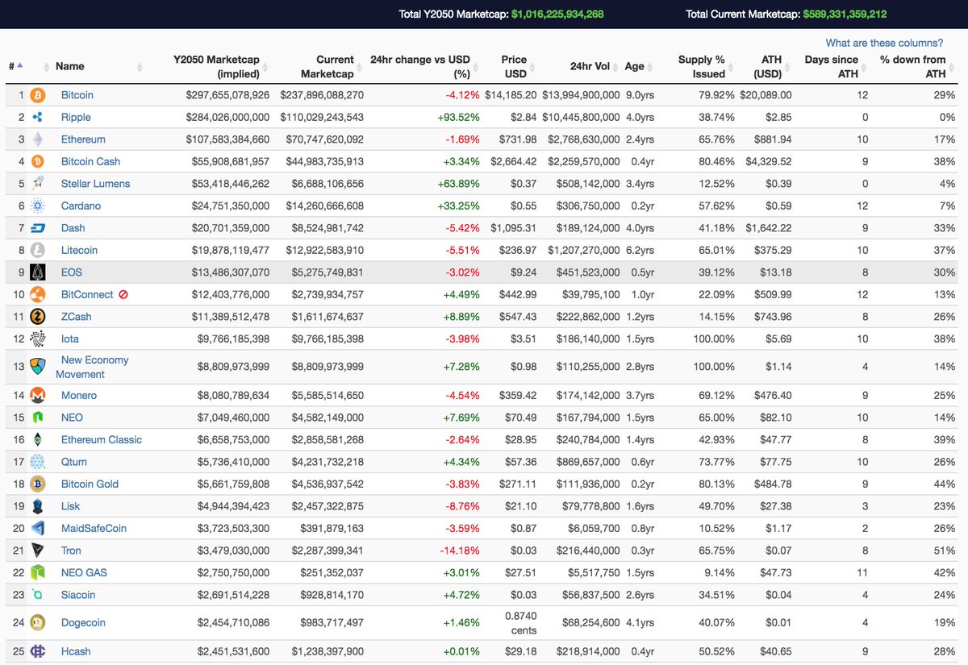Sort table by Name column
Screen dimensions: 968x665
pos(70,66)
